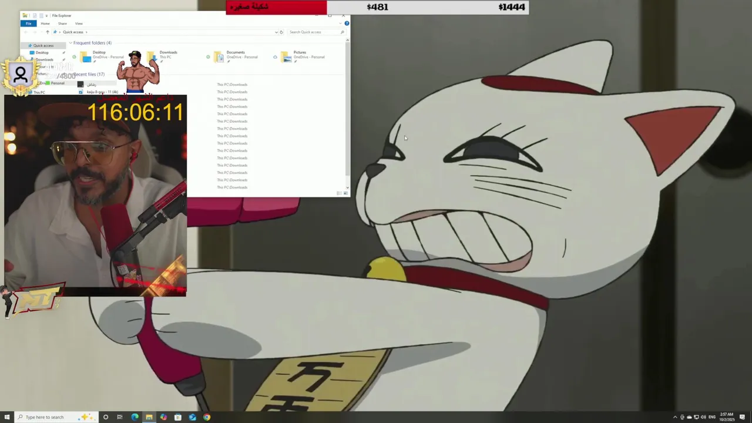Screen dimensions: 752x423
Task: Click File Explorer taskbar icon
Action: pos(149,417)
